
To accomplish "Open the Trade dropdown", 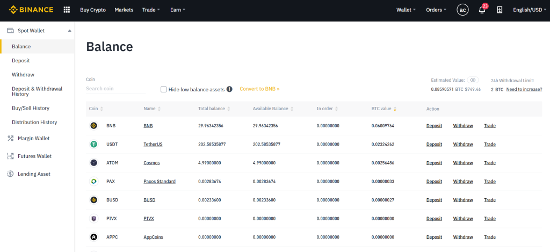I will (x=151, y=10).
